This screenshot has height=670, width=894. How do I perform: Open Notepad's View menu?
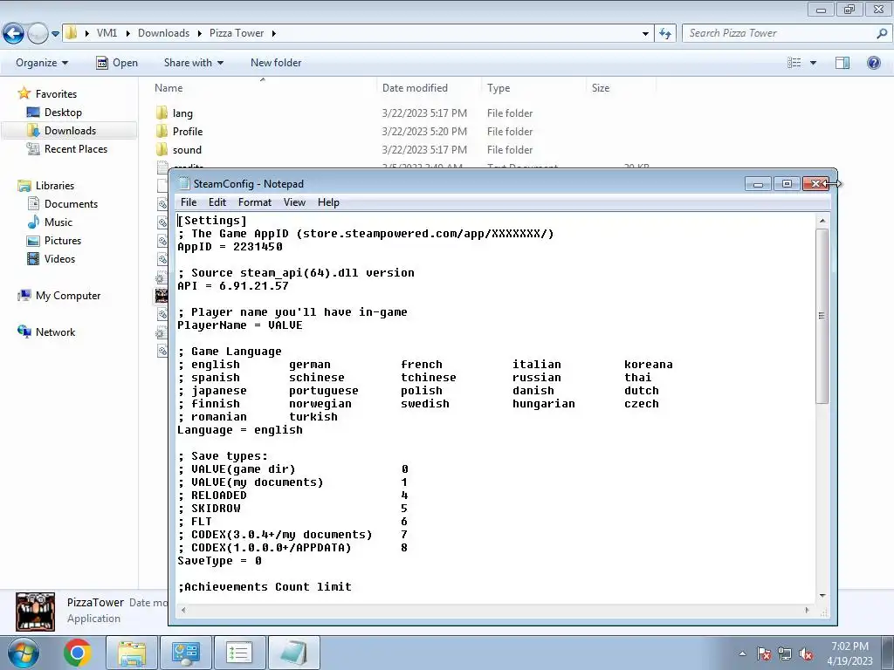(x=294, y=202)
